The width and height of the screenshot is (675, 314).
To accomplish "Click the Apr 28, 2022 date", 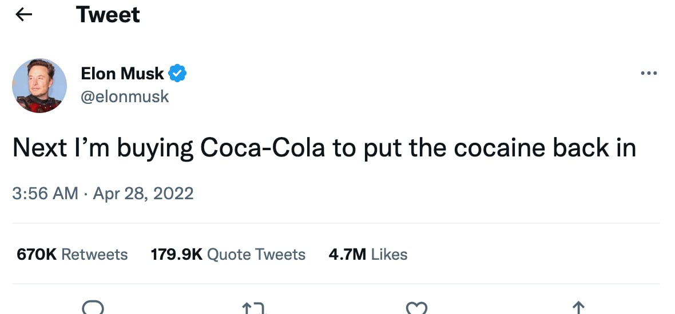I will (x=143, y=193).
